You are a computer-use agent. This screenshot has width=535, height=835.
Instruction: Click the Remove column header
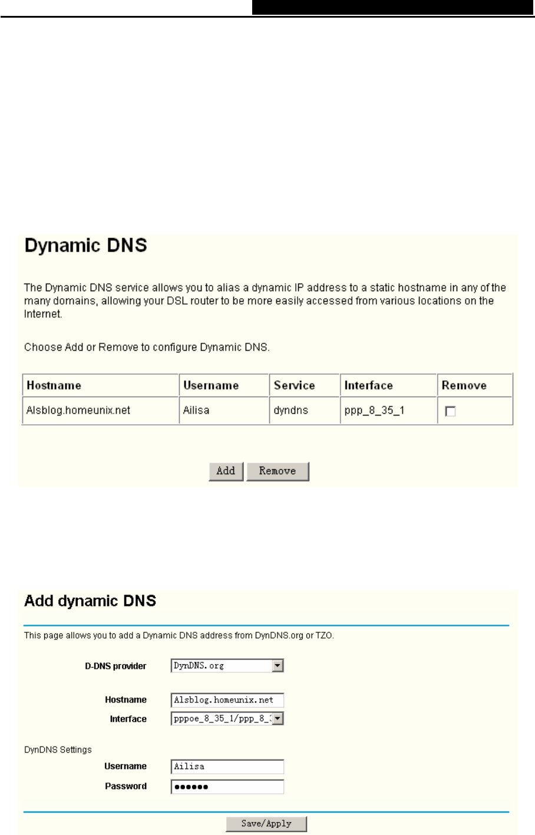[x=475, y=385]
